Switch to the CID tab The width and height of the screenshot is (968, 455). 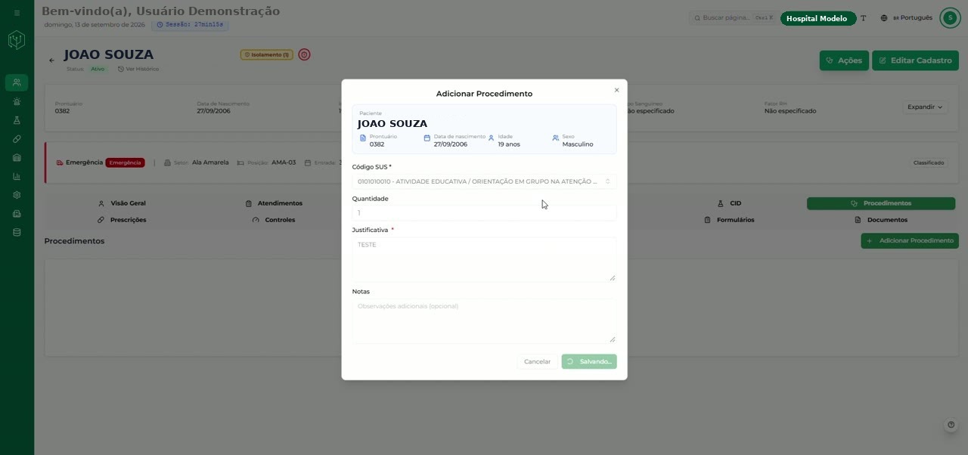pos(729,203)
